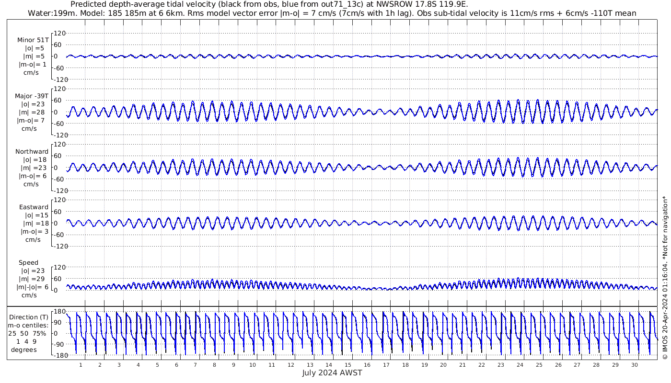Select the "-60" tick of the Northward panel
Screen dimensions: 671x383
tap(59, 179)
